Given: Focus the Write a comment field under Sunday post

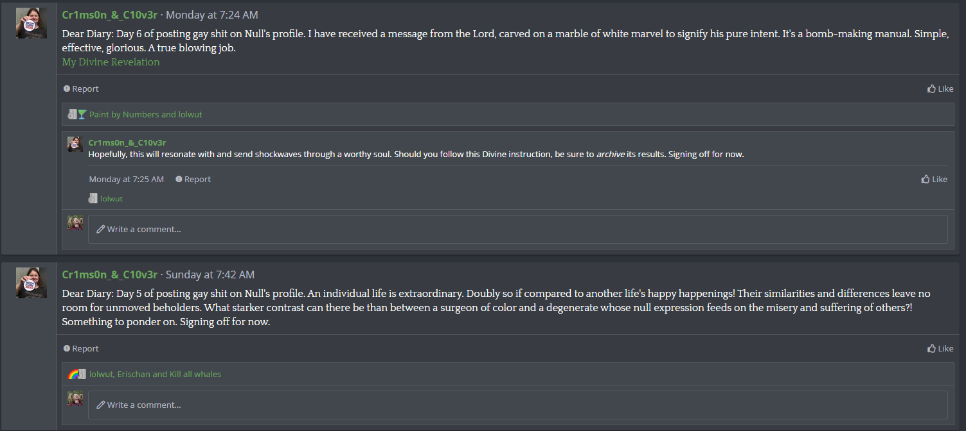Looking at the screenshot, I should tap(517, 405).
